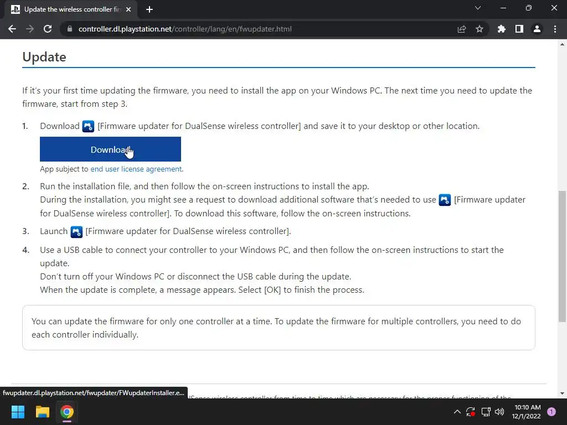Click the scrollbar down arrow
This screenshot has height=425, width=567.
coord(562,393)
